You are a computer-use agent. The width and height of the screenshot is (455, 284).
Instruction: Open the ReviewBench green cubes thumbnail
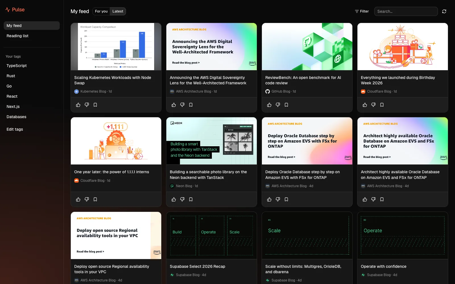point(307,47)
